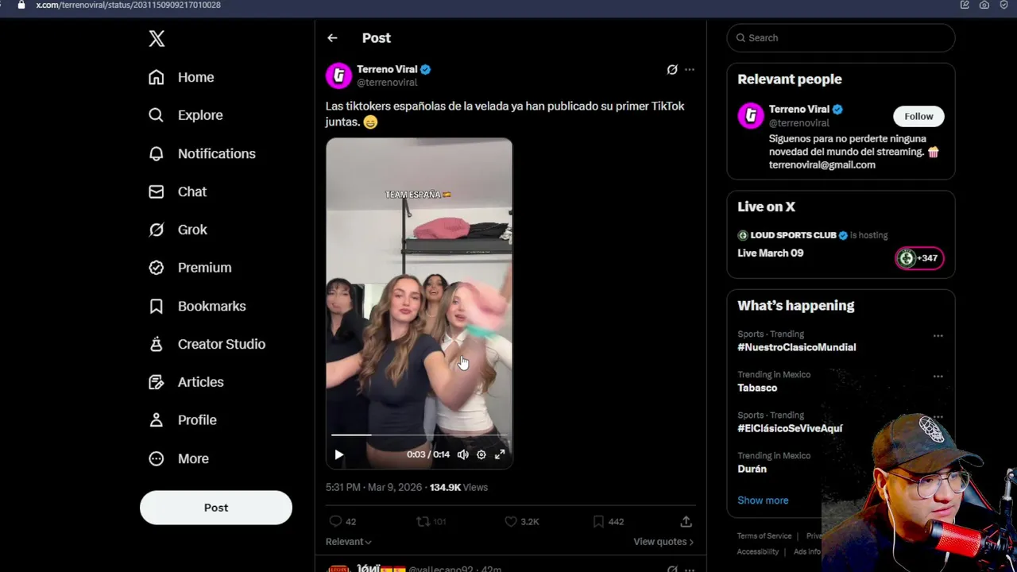This screenshot has height=572, width=1017.
Task: Click the Grok icon on the post
Action: (x=672, y=70)
